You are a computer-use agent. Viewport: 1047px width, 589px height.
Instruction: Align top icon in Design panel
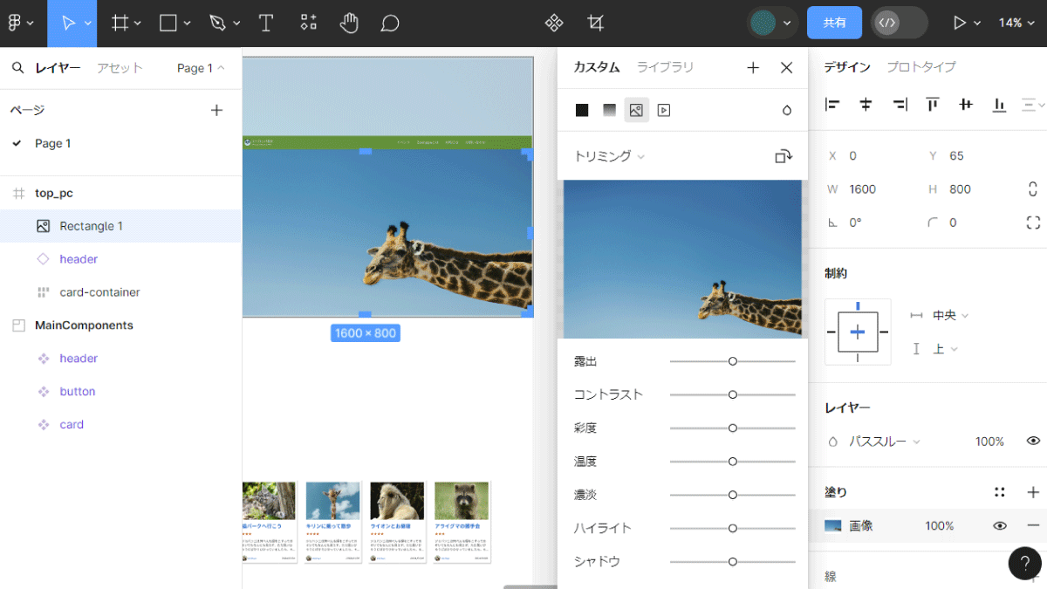(x=933, y=105)
